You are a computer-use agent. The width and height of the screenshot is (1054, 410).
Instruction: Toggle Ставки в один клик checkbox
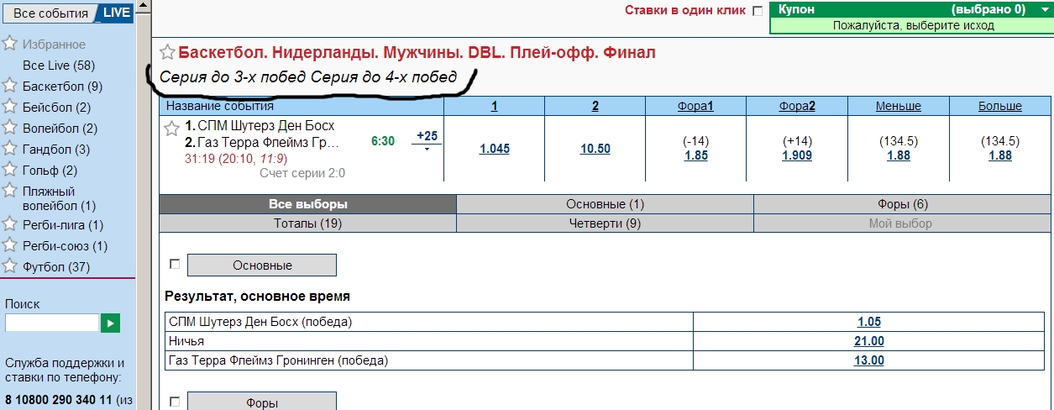758,11
